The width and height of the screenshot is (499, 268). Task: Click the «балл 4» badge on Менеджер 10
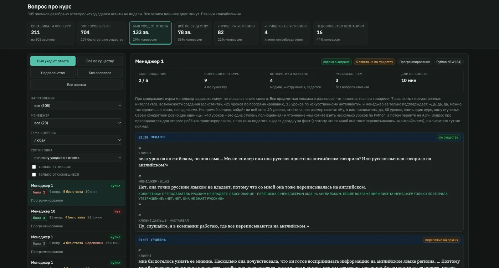click(39, 218)
